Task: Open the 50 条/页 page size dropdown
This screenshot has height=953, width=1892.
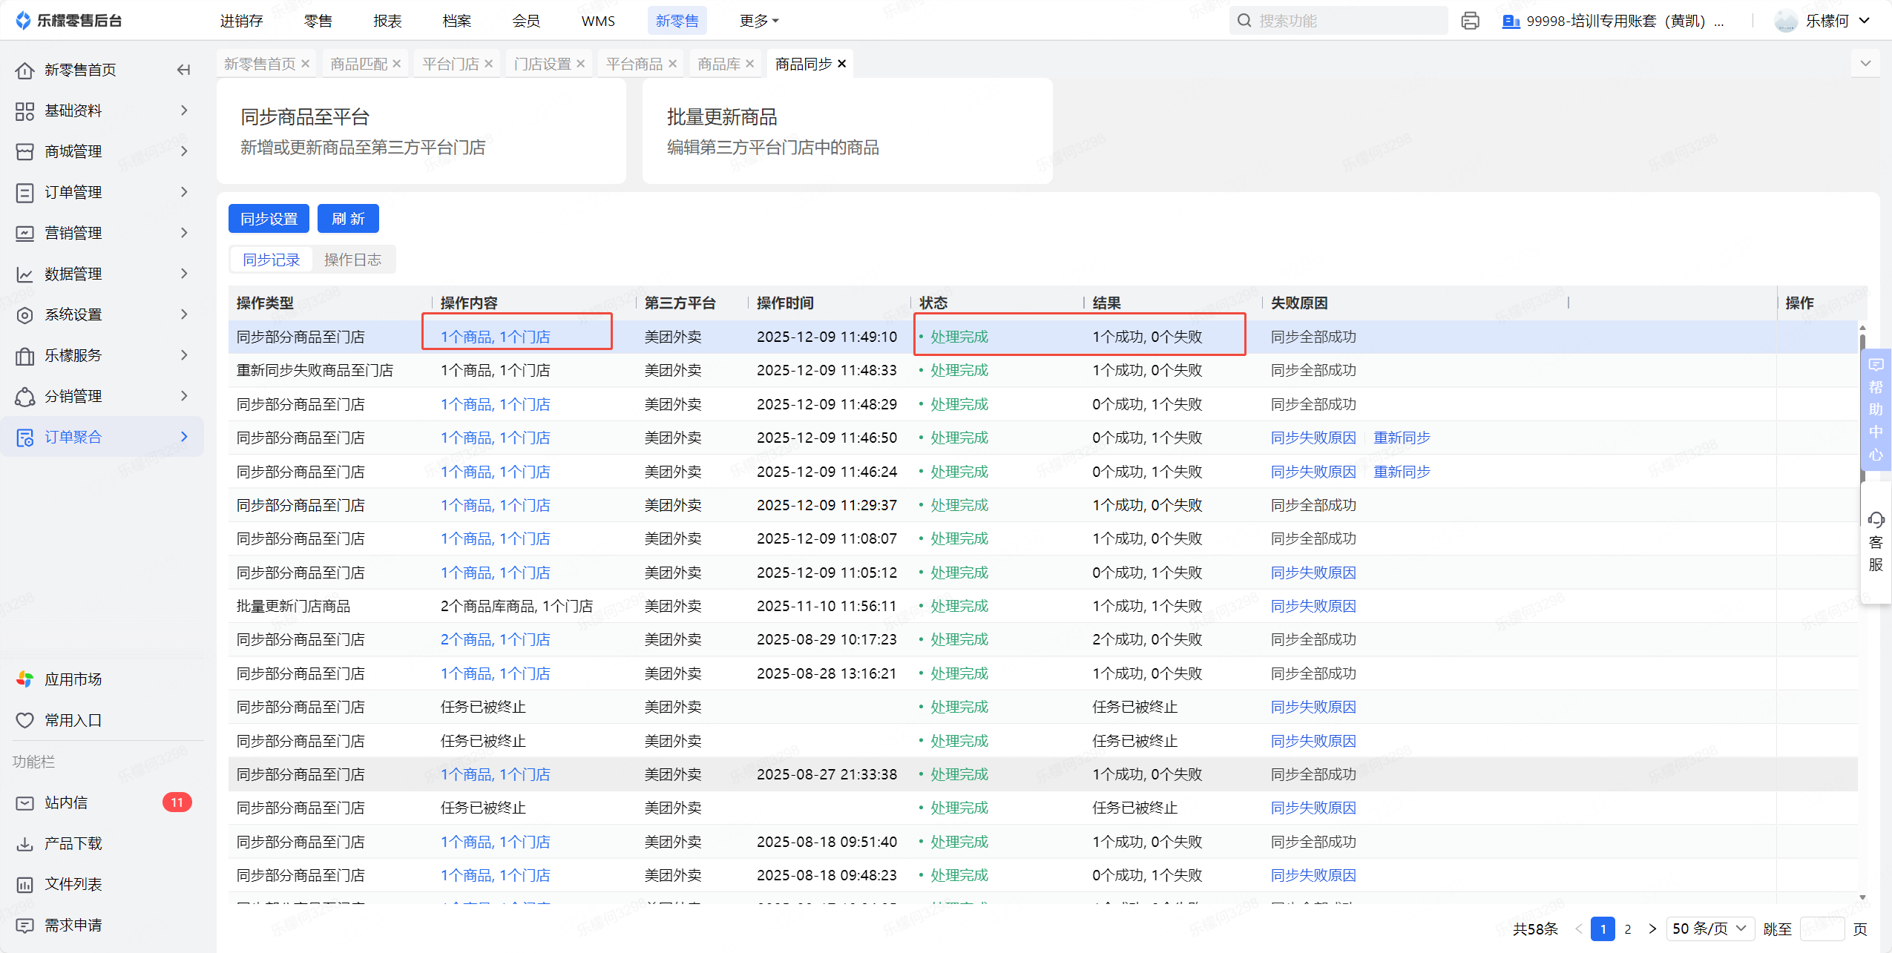Action: (x=1709, y=929)
